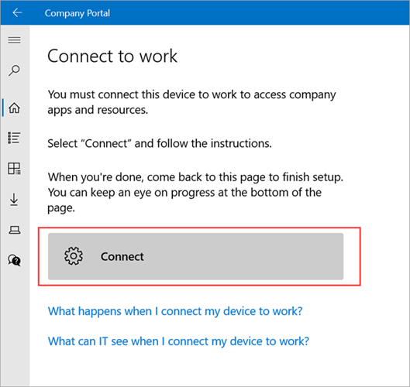This screenshot has width=410, height=387.
Task: Open the app list icon in sidebar
Action: [x=14, y=138]
